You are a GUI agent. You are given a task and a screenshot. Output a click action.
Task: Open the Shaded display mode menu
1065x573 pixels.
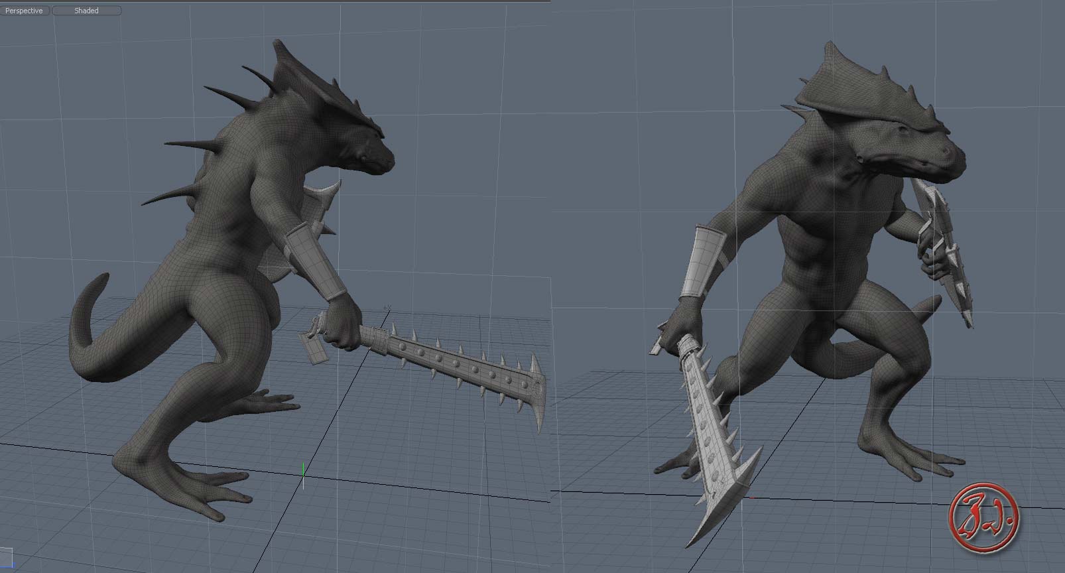87,11
